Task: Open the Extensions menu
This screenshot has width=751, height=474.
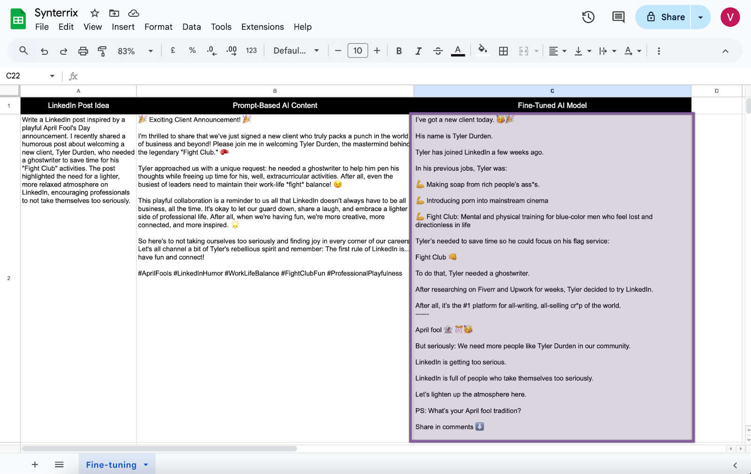Action: pyautogui.click(x=262, y=27)
